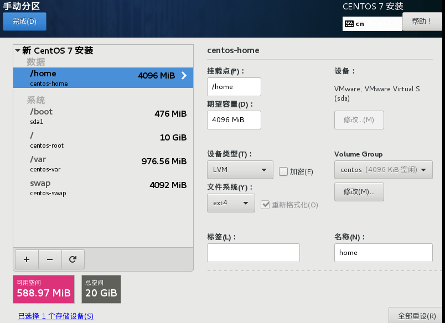Select the swap centos-swap partition
This screenshot has height=323, width=445.
[103, 187]
